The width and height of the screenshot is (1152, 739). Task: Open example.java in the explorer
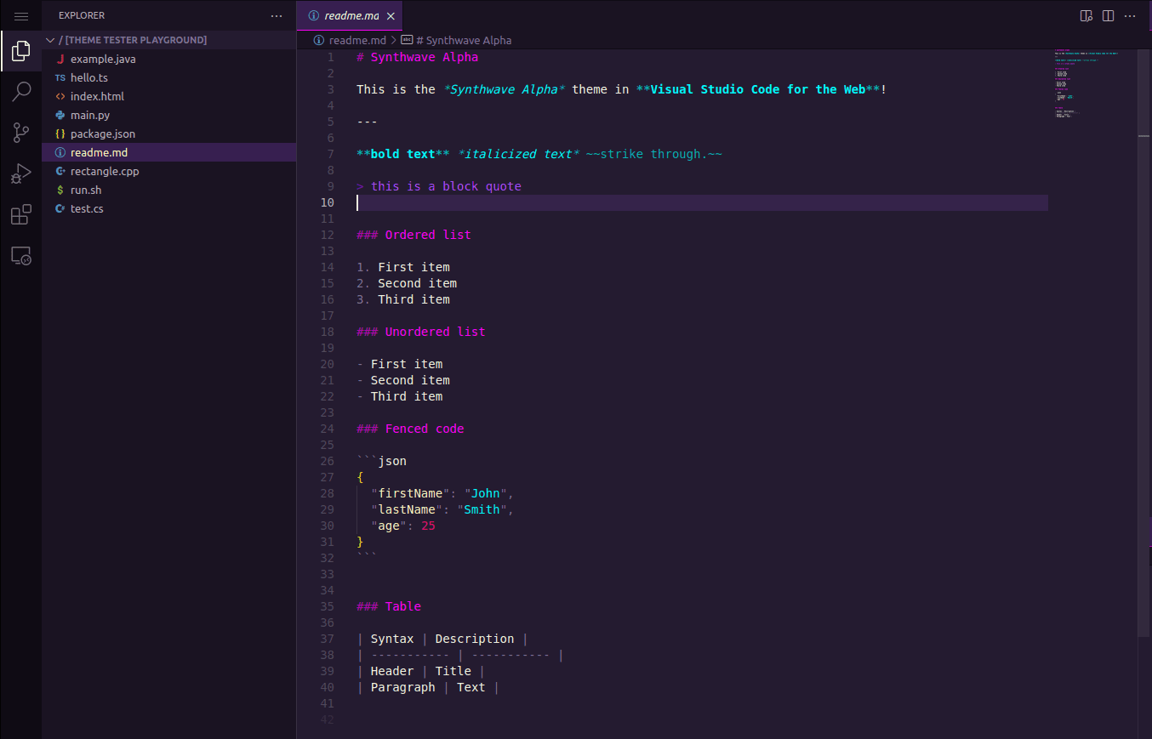tap(169, 60)
